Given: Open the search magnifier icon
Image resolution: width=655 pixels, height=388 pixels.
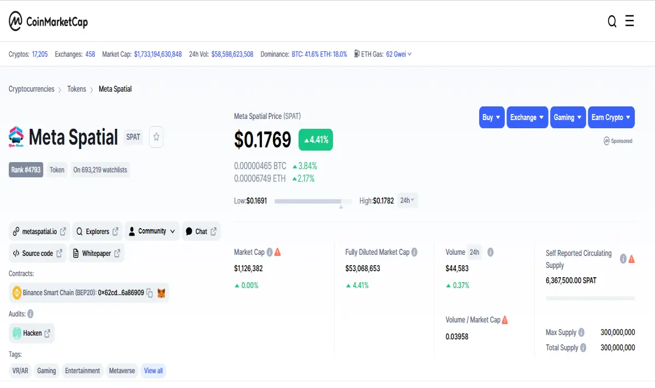Looking at the screenshot, I should coord(612,21).
